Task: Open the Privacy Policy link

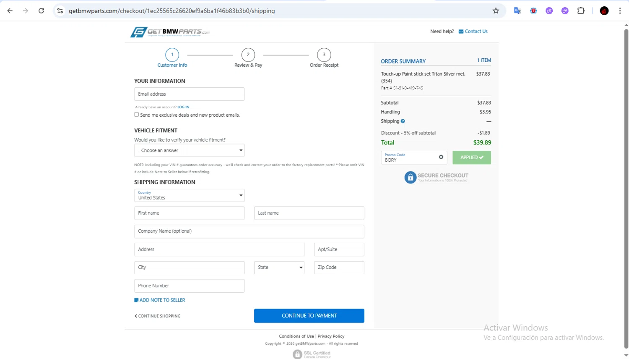Action: [x=331, y=336]
